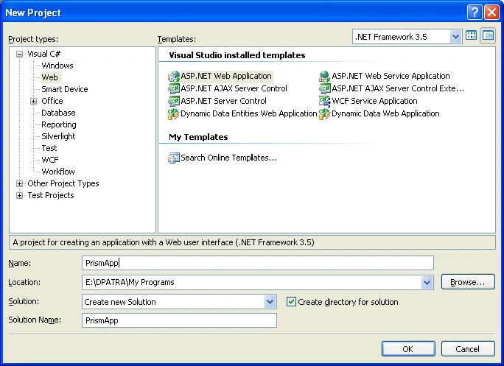Toggle Create directory for solution checkbox

coord(291,302)
